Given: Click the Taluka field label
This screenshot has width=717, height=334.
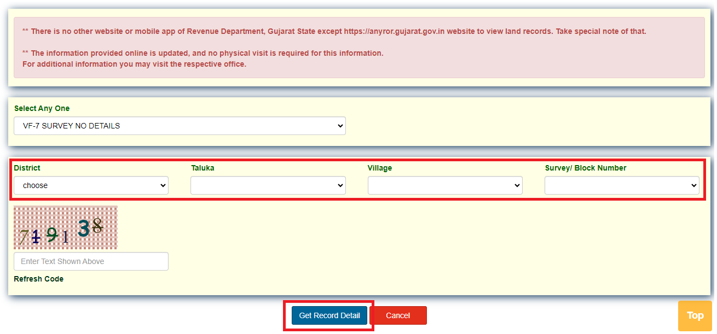Looking at the screenshot, I should tap(203, 168).
